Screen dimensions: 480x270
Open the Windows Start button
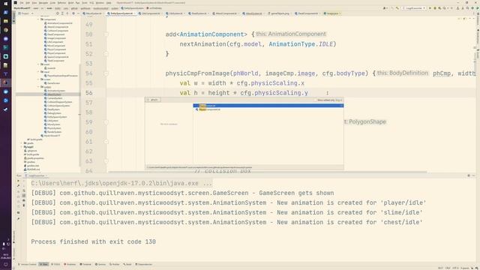point(5,4)
